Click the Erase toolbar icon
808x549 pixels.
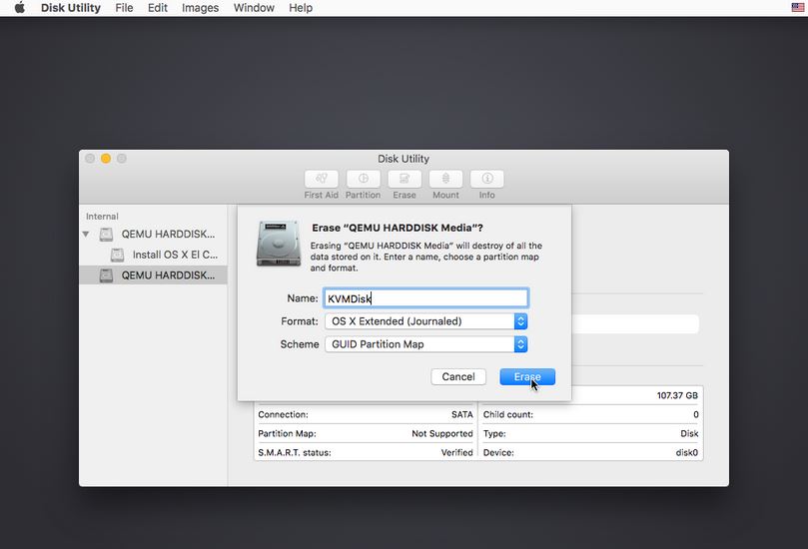[404, 179]
